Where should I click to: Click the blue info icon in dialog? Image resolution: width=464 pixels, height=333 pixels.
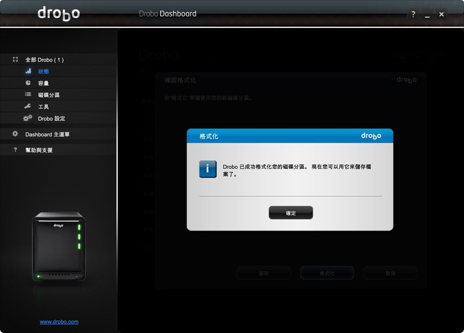208,169
